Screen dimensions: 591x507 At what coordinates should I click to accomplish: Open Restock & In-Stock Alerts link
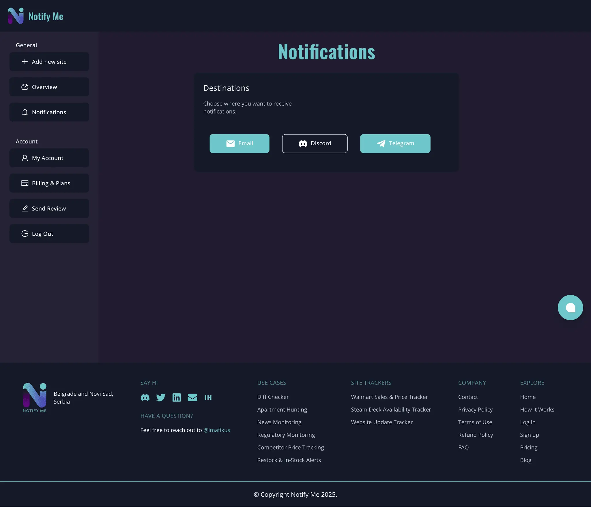coord(289,460)
